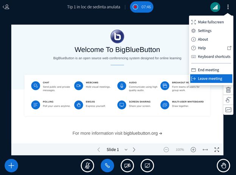Choose Leave meeting in the menu
This screenshot has height=175, width=236.
coord(211,78)
